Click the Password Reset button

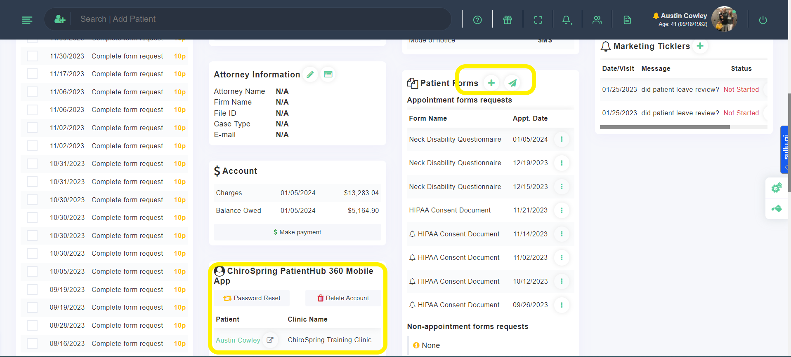point(252,298)
